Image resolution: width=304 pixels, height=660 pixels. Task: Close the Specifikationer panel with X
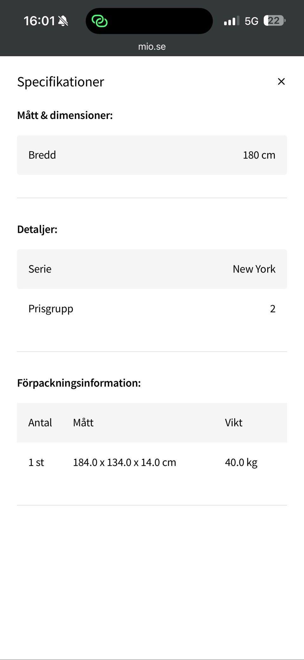(281, 82)
